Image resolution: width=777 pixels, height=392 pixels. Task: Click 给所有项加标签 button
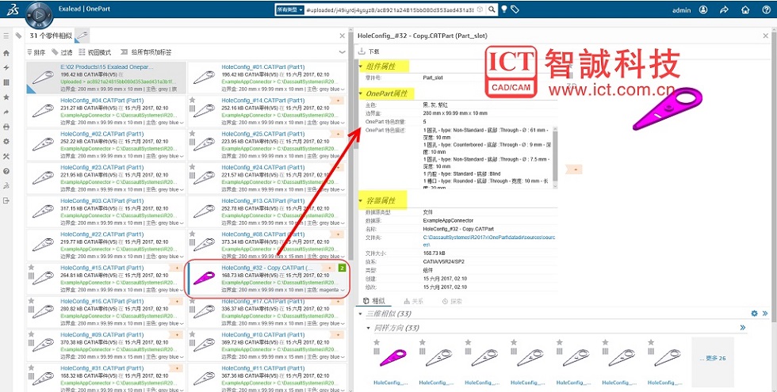click(146, 52)
